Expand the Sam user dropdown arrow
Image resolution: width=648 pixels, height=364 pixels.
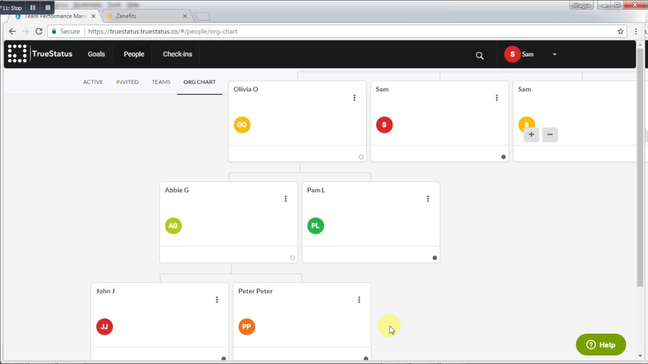554,54
